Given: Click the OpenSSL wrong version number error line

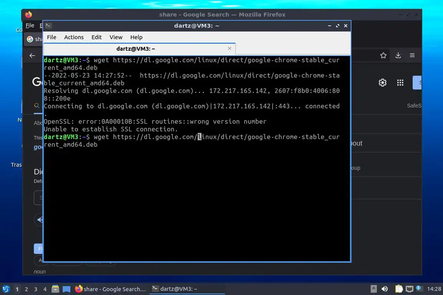Looking at the screenshot, I should click(x=155, y=122).
